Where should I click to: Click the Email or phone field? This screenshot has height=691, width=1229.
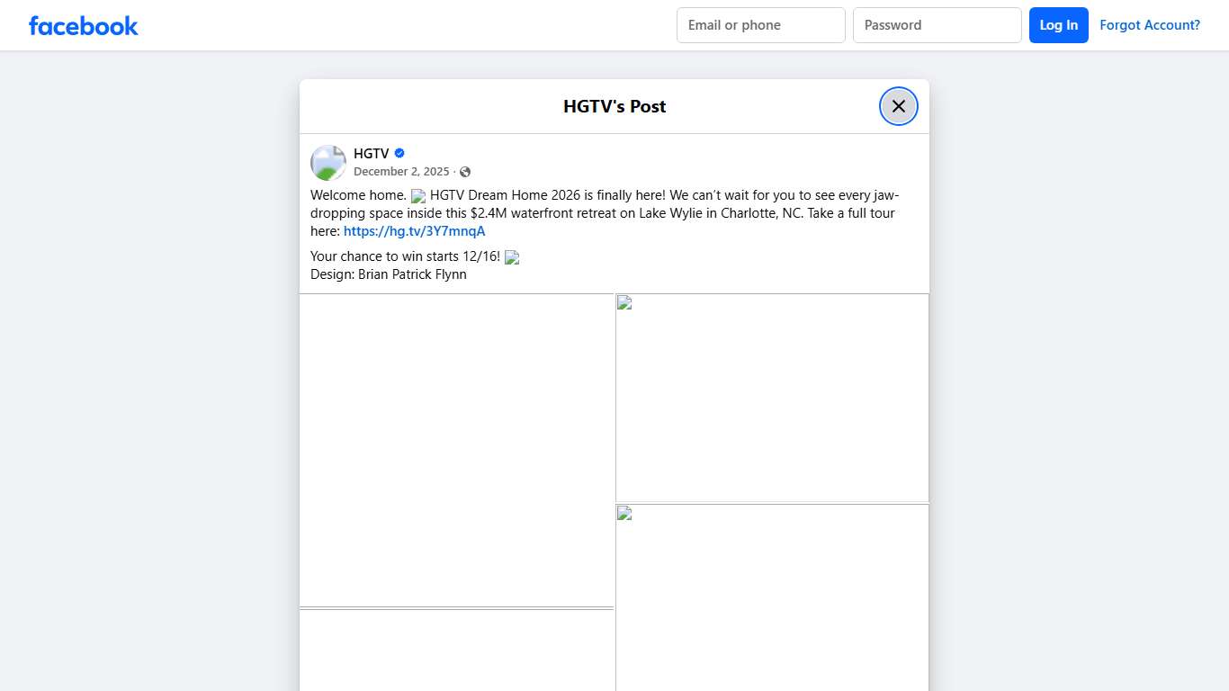click(760, 25)
